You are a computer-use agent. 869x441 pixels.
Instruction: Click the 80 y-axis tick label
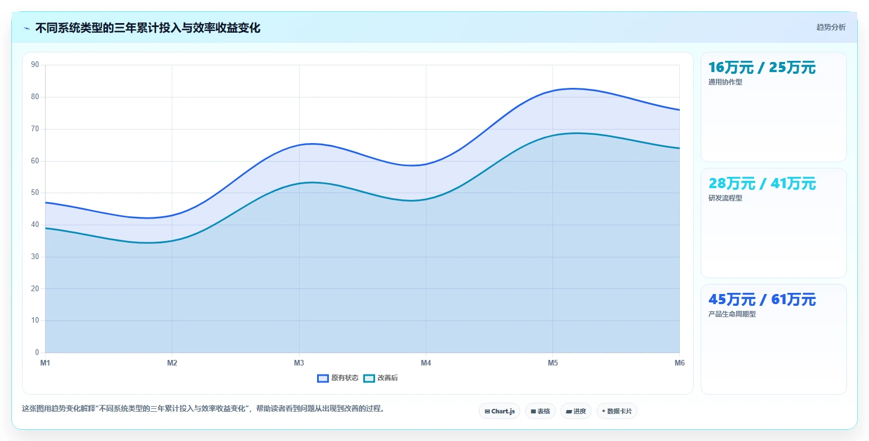(35, 97)
